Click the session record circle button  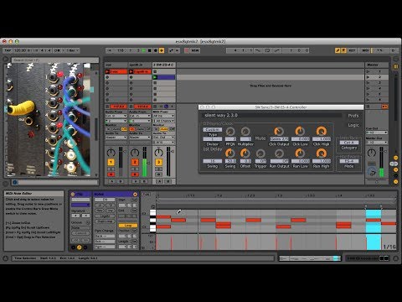pyautogui.click(x=187, y=50)
